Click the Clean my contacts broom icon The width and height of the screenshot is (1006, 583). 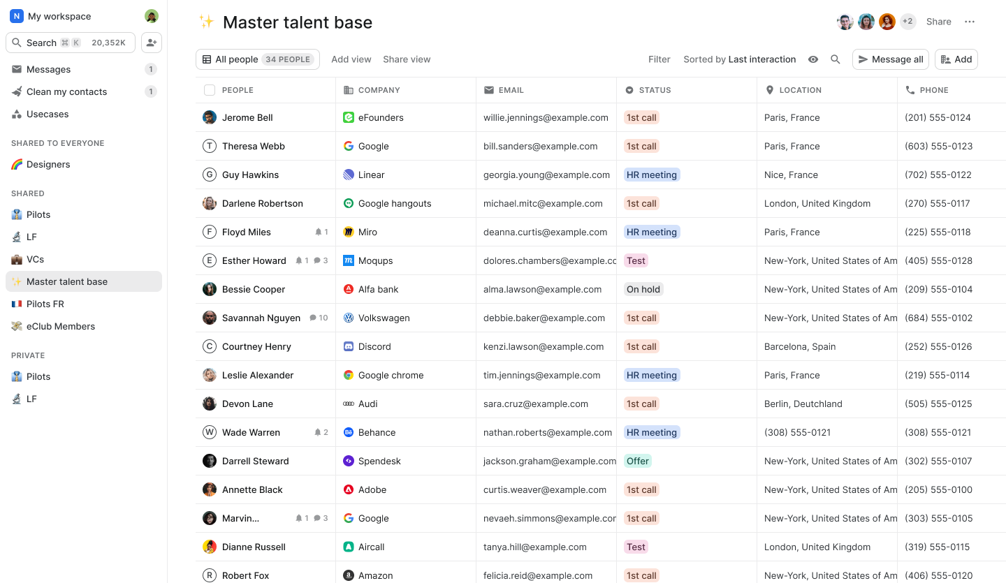15,91
